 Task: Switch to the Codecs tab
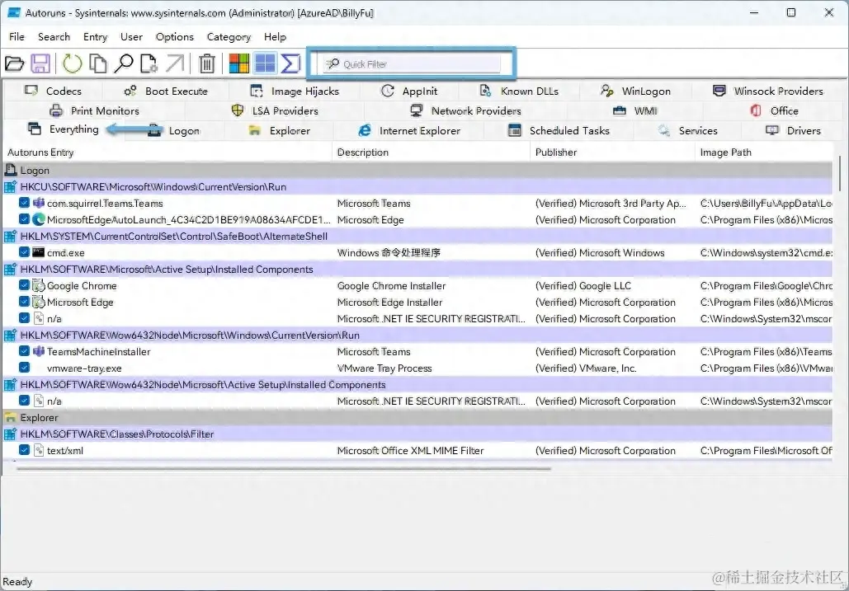[x=53, y=91]
